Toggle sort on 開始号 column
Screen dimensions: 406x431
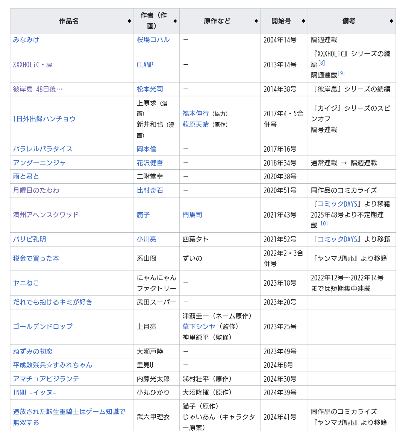(x=303, y=21)
